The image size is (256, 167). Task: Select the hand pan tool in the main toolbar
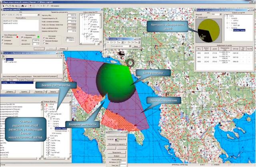(x=7, y=6)
